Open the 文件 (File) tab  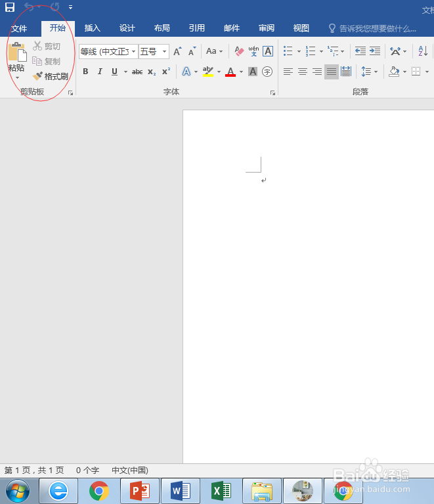19,28
